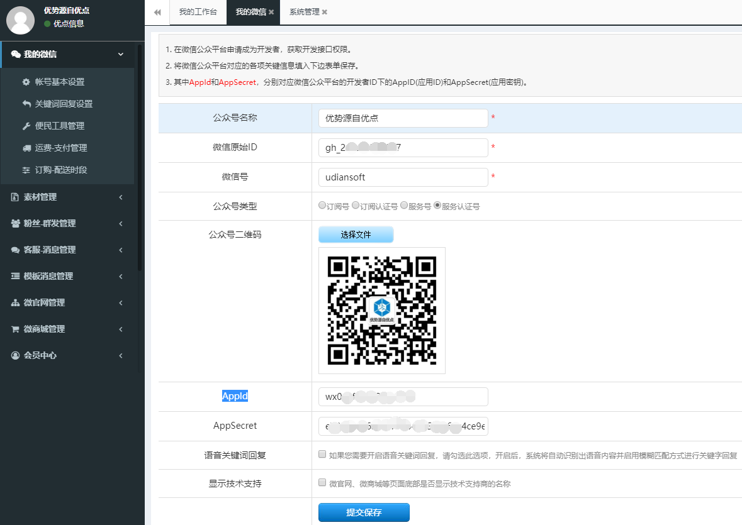Click the sitemap icon for 微官网管理

pyautogui.click(x=16, y=302)
